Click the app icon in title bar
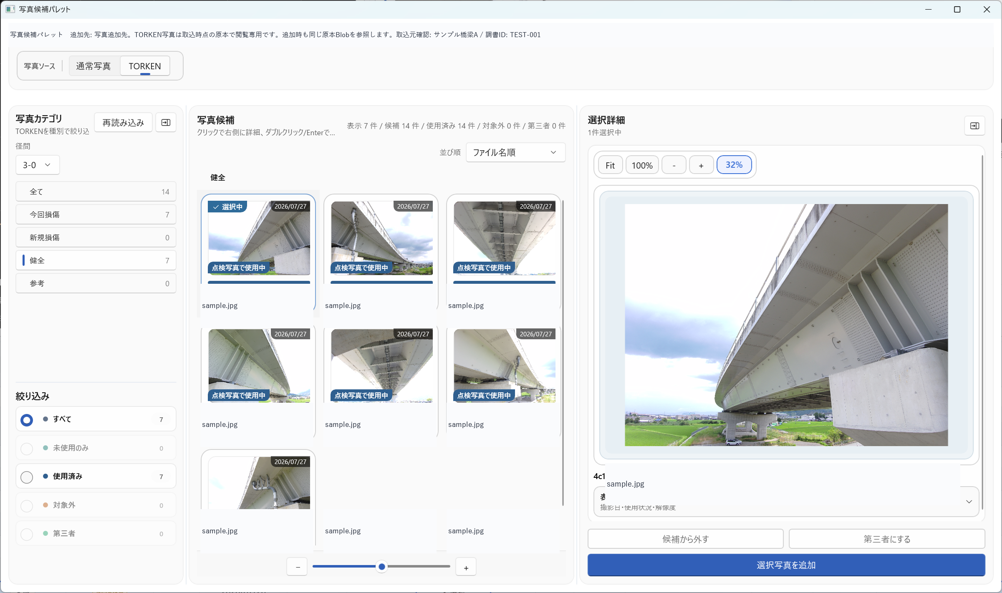 pyautogui.click(x=10, y=9)
